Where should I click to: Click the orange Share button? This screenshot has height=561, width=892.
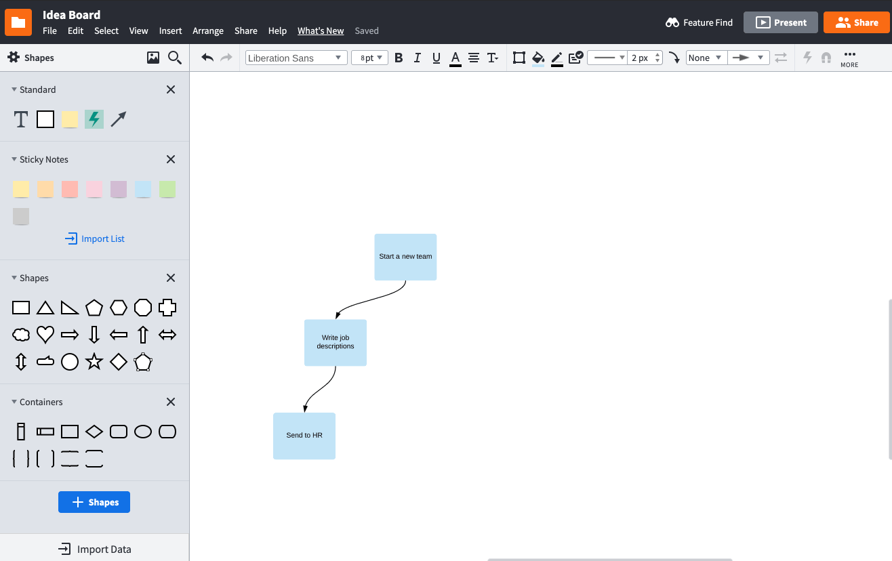[x=857, y=22]
